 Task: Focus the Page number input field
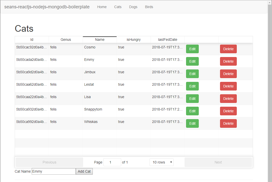[112, 162]
